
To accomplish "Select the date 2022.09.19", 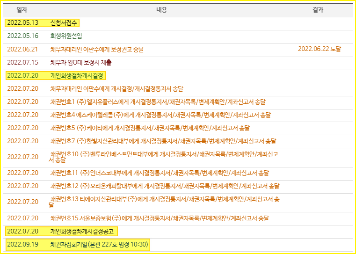I will (x=23, y=245).
